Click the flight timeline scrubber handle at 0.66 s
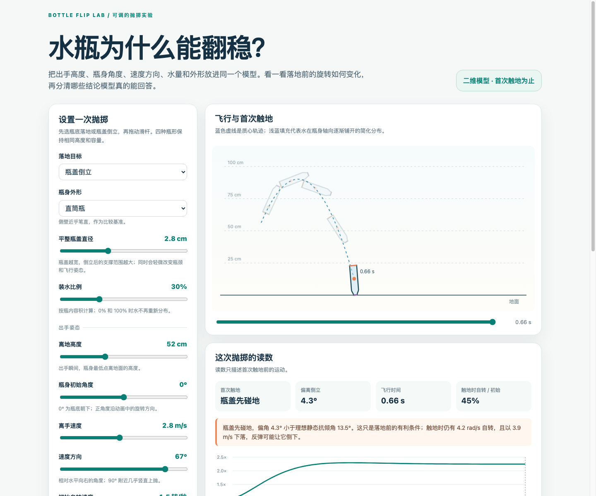Screen dimensions: 596x496 (493, 322)
